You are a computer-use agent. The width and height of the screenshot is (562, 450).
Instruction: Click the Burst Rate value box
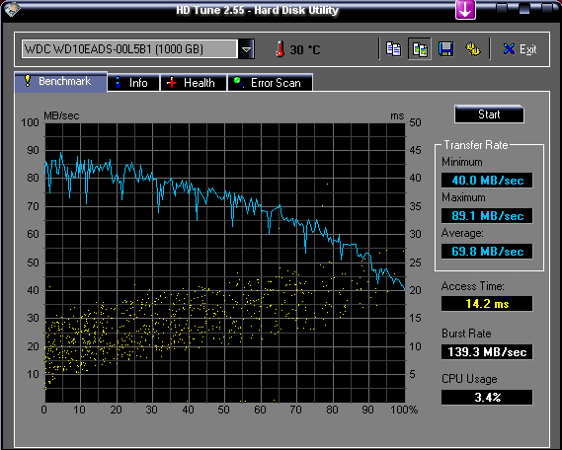[487, 352]
